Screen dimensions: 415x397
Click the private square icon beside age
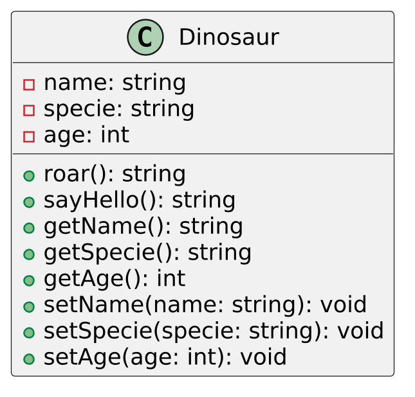[x=28, y=136]
